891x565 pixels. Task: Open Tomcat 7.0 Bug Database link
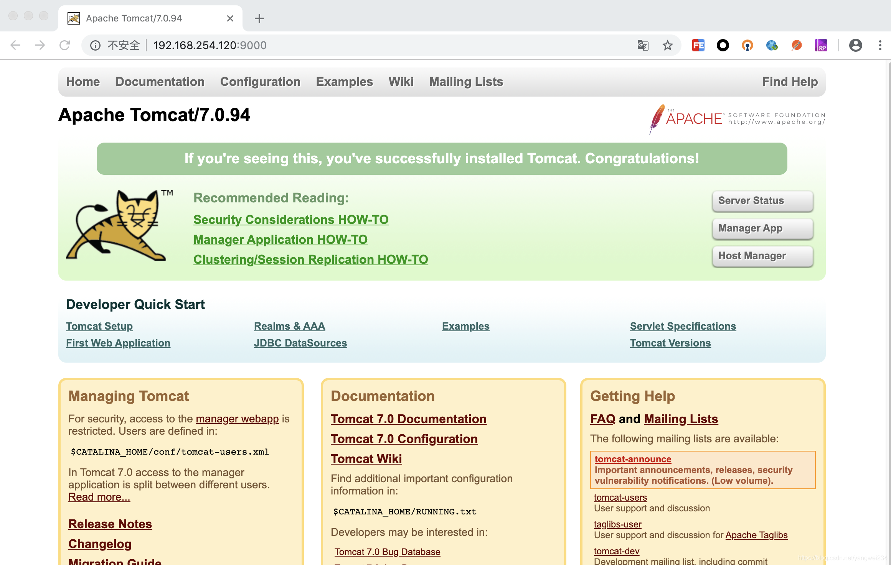point(388,552)
